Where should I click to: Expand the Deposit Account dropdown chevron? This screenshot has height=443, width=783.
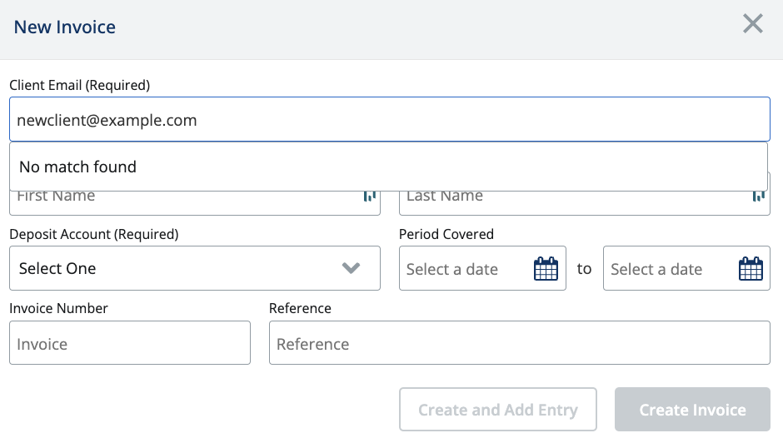click(351, 268)
